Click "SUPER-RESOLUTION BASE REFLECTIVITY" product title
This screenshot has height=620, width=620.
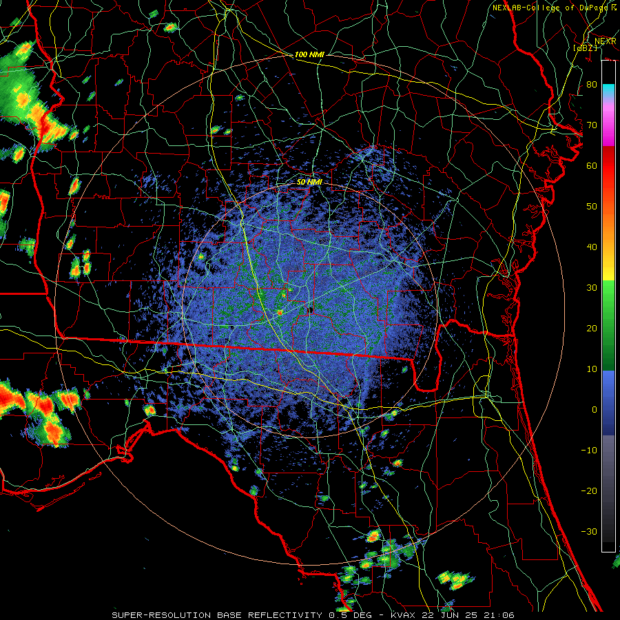217,615
